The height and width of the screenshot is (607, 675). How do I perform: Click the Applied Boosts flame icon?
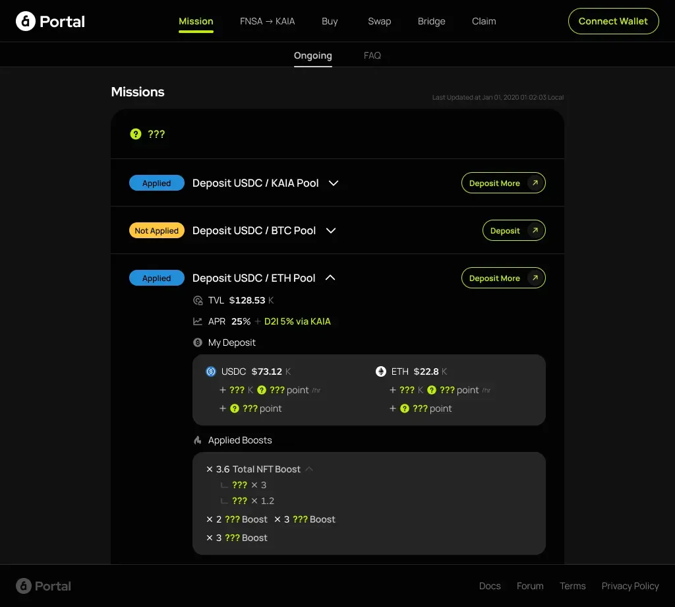(x=198, y=440)
